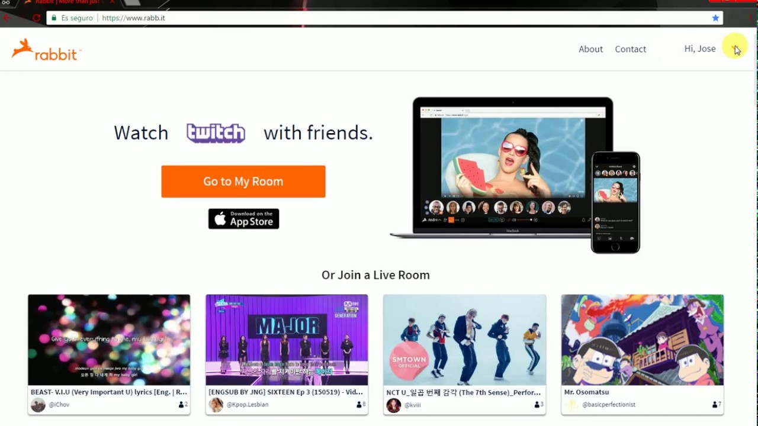Open the BEAST V.I.U lyrics room thumbnail
Viewport: 758px width, 426px height.
(x=109, y=340)
